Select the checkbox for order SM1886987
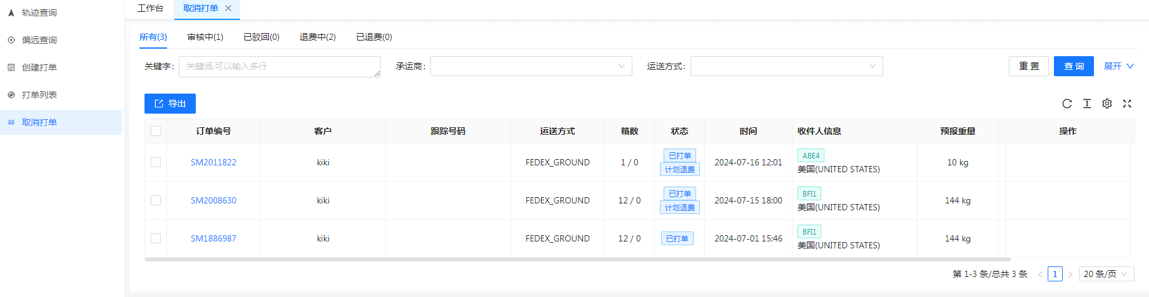1149x297 pixels. (156, 238)
